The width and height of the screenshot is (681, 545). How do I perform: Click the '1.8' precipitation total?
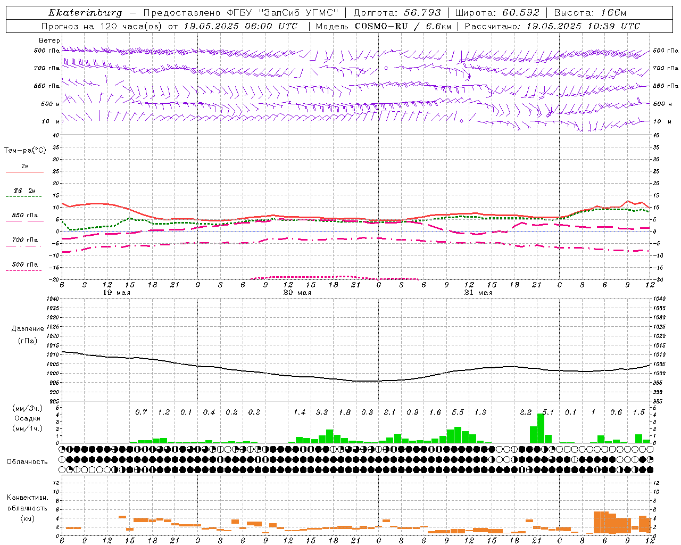pyautogui.click(x=345, y=412)
